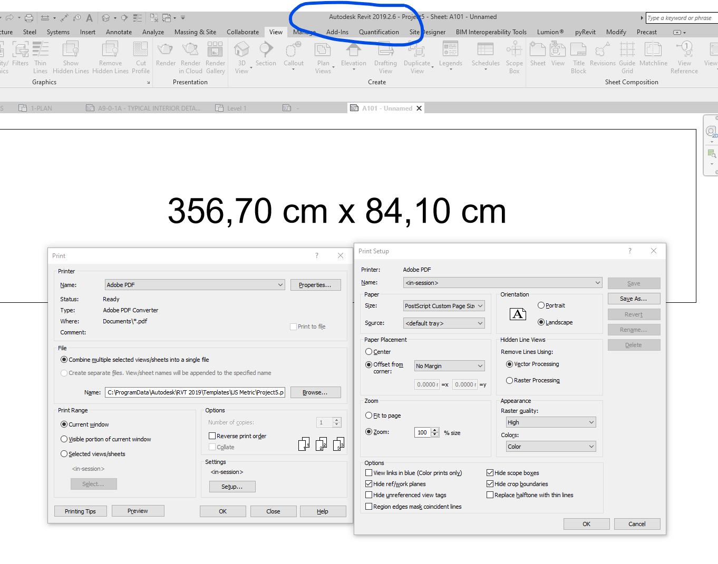The height and width of the screenshot is (564, 718).
Task: Open the Scope Box tool
Action: click(513, 57)
